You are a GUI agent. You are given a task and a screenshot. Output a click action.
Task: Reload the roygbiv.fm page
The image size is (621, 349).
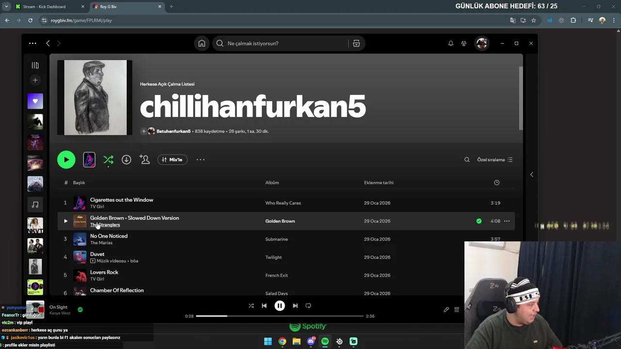tap(30, 20)
